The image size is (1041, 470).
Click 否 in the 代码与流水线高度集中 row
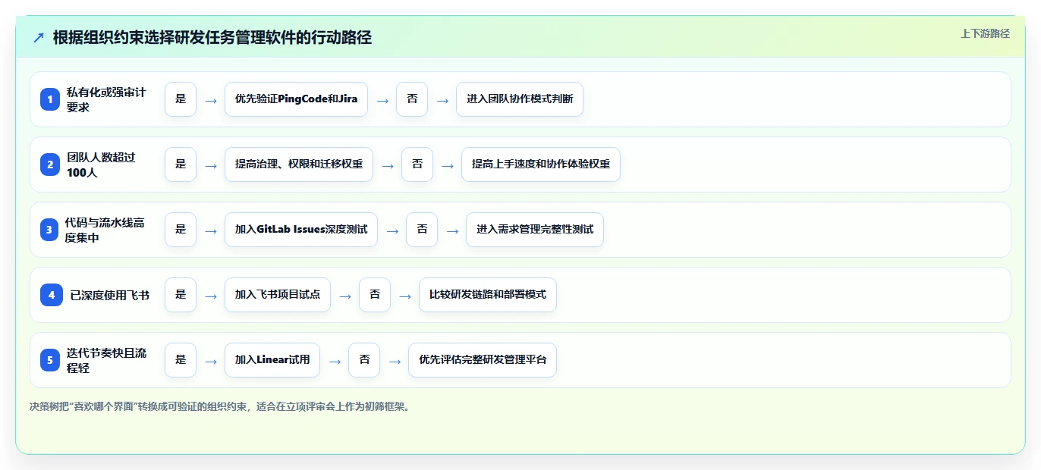coord(422,230)
